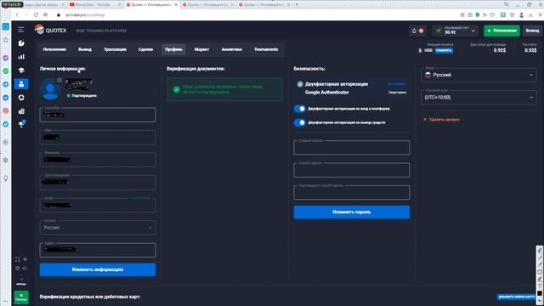
Task: Open the Telegram icon in browser sidebar
Action: (x=6, y=84)
